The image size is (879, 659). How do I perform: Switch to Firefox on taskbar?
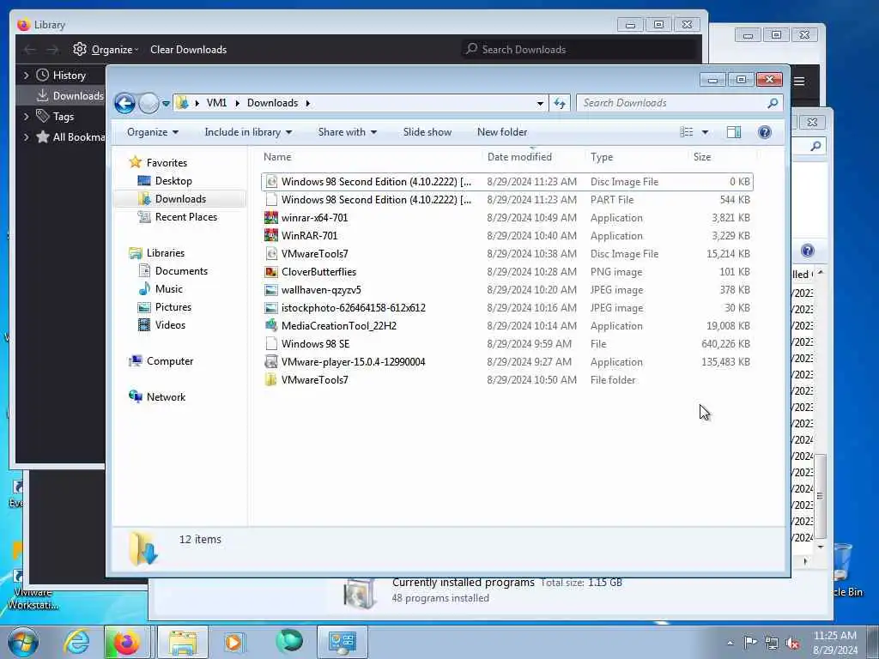tap(126, 642)
